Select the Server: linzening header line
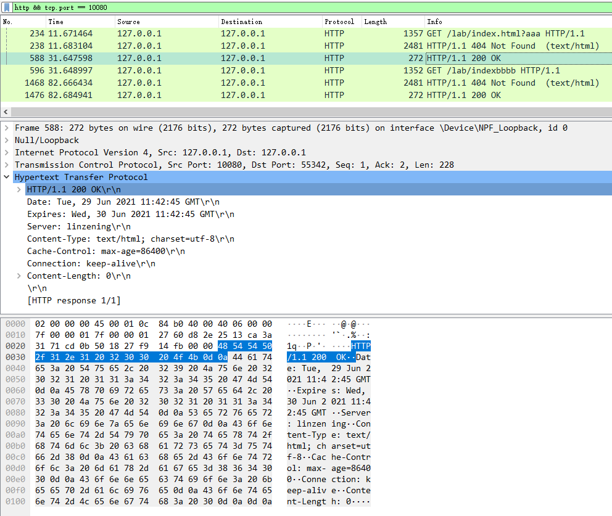 79,226
